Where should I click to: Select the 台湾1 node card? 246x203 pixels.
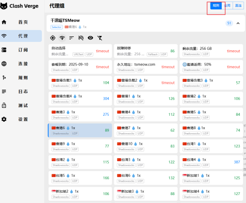point(211,146)
